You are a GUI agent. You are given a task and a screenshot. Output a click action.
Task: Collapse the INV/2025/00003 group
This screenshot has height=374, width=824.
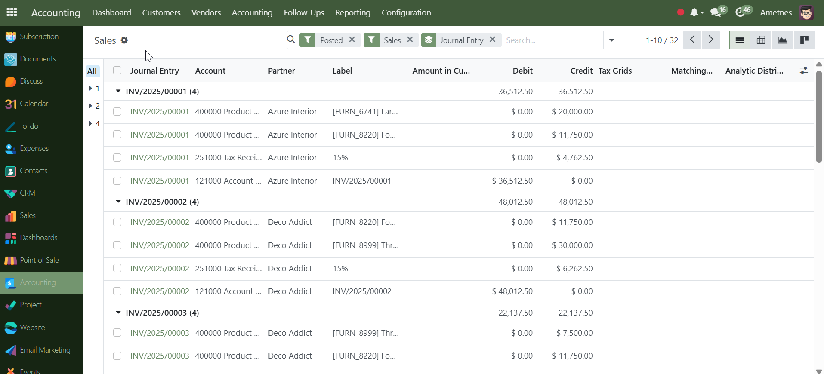tap(118, 313)
